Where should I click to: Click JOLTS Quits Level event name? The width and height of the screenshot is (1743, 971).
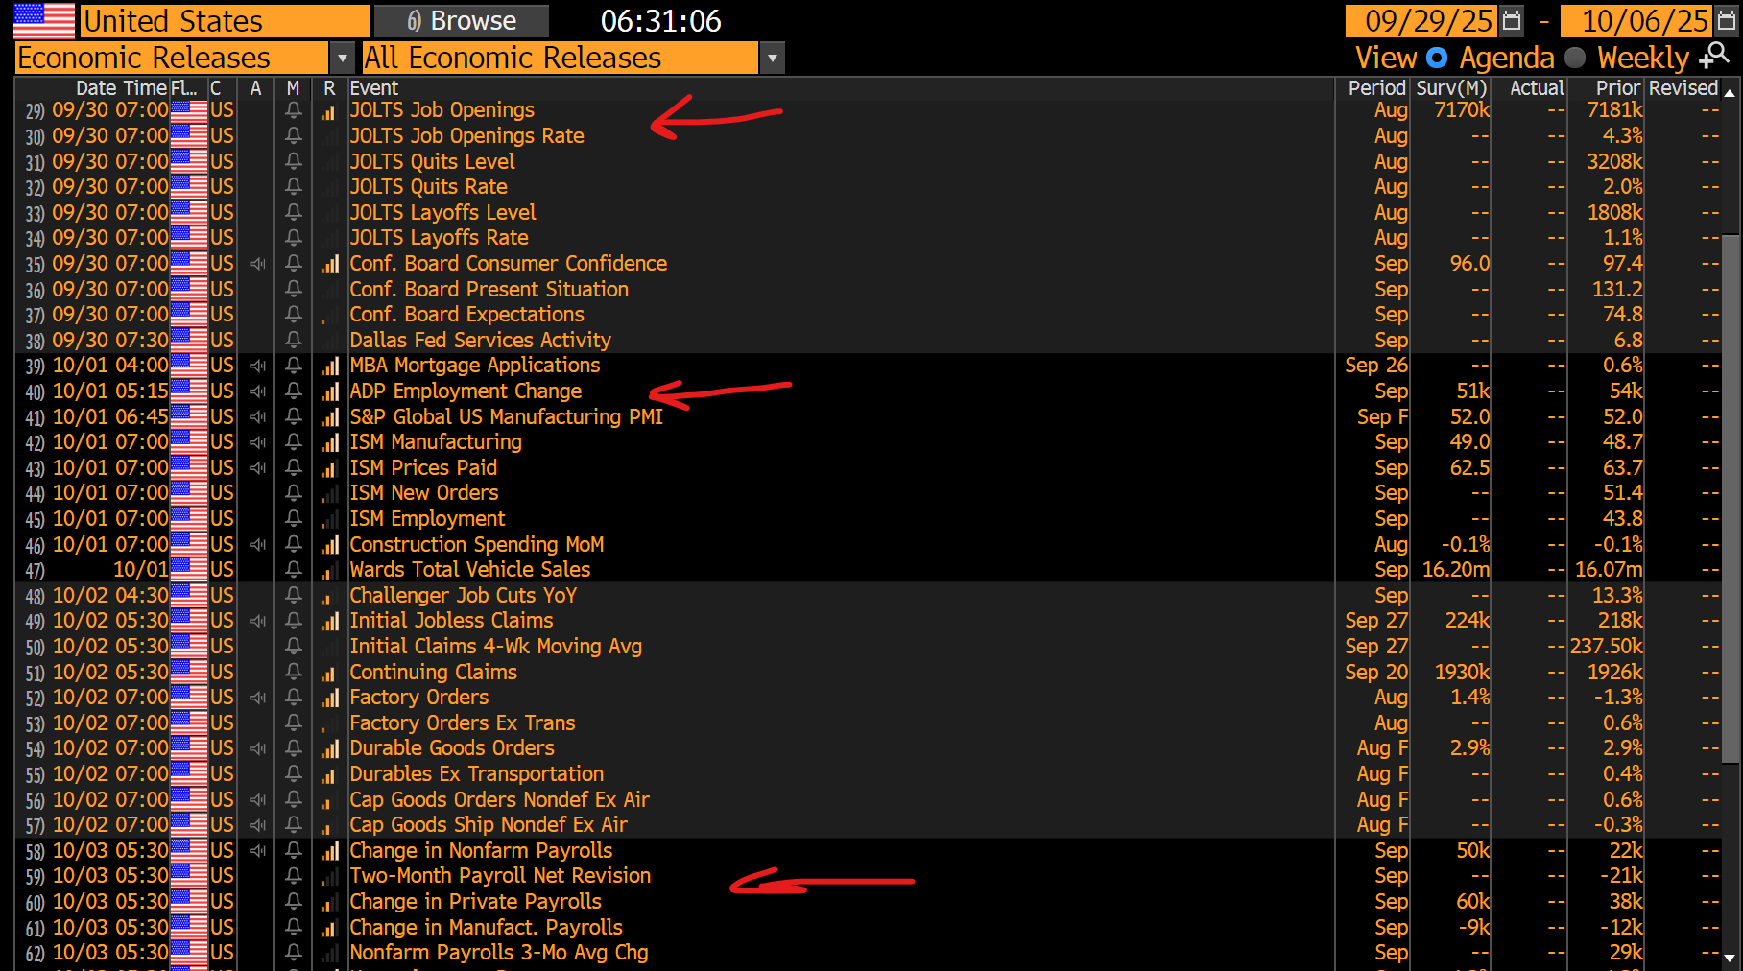[432, 162]
